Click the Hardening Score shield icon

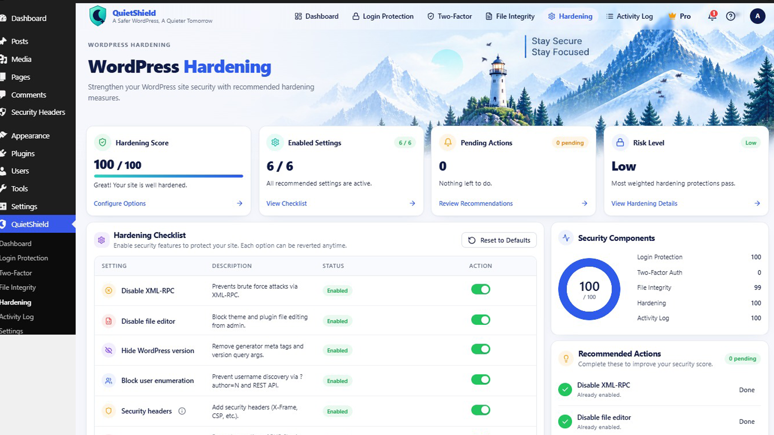[x=103, y=143]
